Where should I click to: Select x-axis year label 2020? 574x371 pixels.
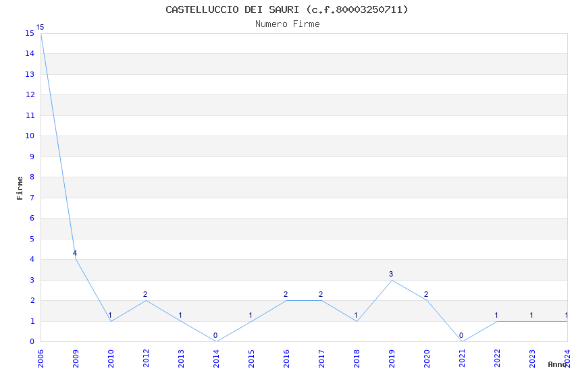pyautogui.click(x=427, y=359)
